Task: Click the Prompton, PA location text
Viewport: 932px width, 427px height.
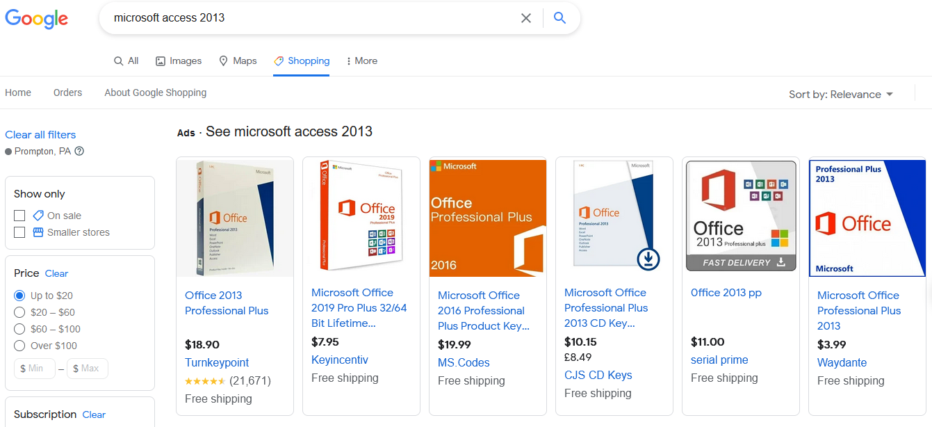Action: point(42,151)
